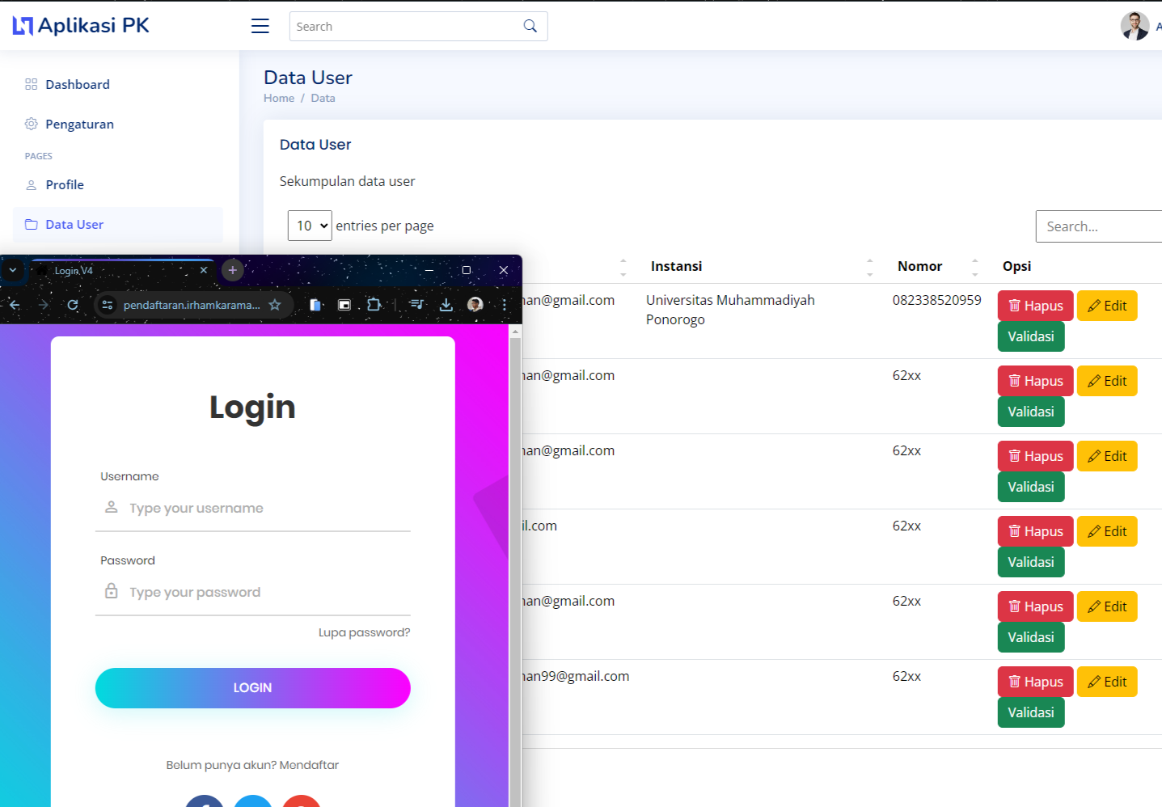The width and height of the screenshot is (1162, 807).
Task: Click the Username input field
Action: (x=253, y=508)
